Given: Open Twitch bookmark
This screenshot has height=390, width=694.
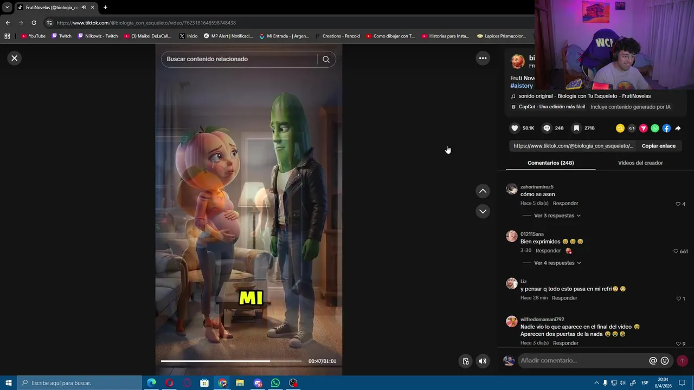Looking at the screenshot, I should pos(62,36).
